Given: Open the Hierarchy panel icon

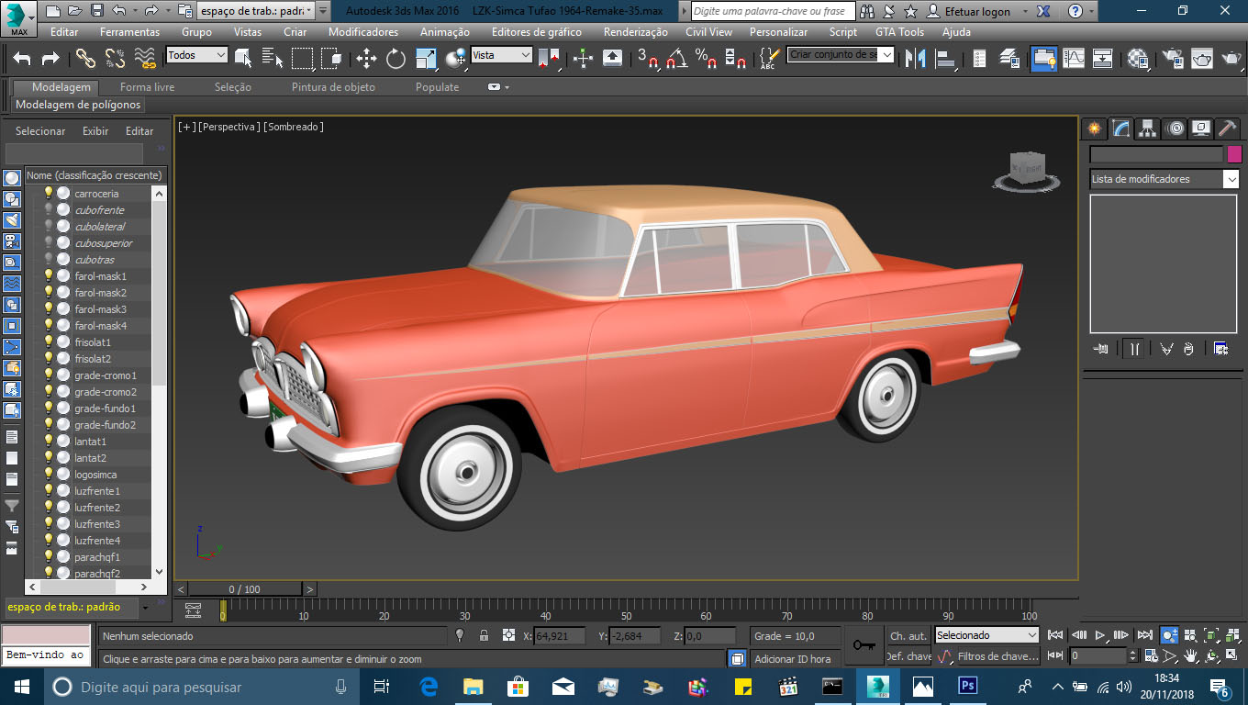Looking at the screenshot, I should click(x=1148, y=130).
